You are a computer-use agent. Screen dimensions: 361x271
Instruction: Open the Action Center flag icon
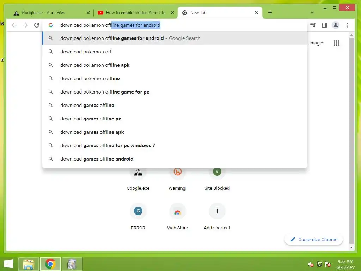coord(328,264)
